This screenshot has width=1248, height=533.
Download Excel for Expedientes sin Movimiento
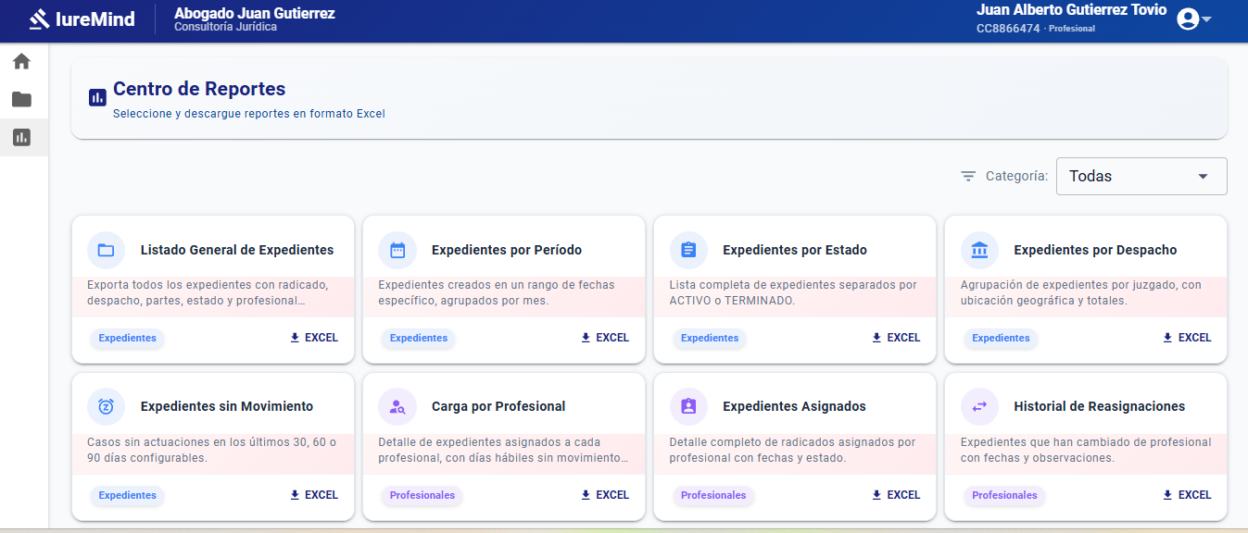(x=313, y=495)
